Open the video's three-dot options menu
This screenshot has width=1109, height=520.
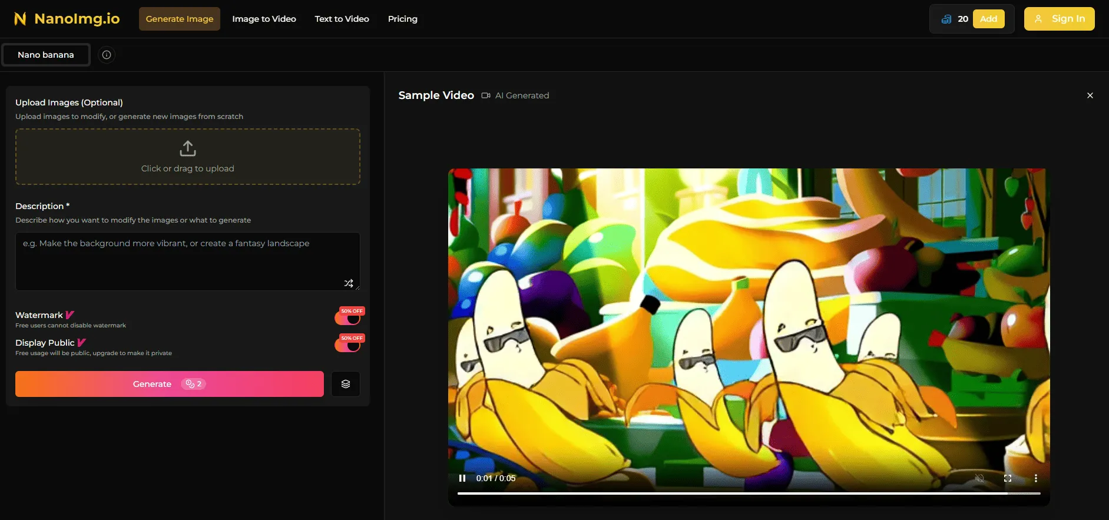(x=1036, y=478)
